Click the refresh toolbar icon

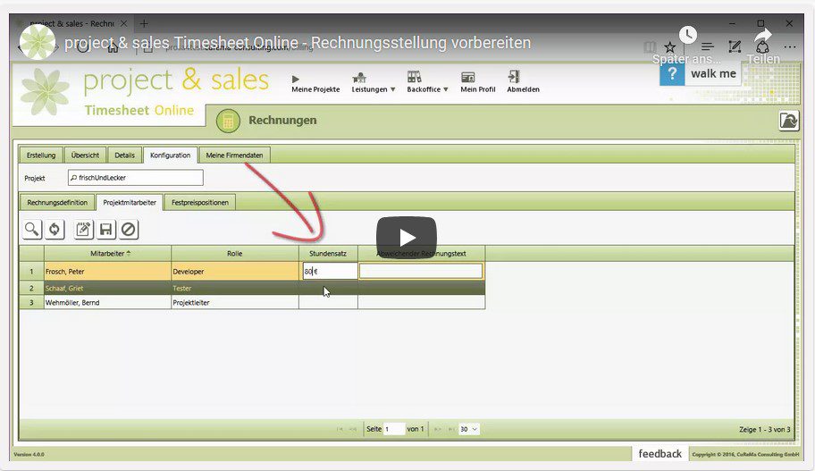click(x=55, y=230)
